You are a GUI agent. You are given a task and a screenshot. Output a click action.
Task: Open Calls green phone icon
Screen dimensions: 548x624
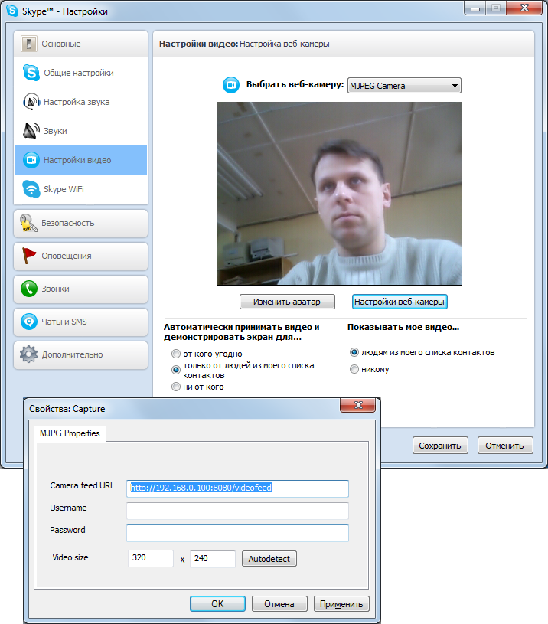click(29, 289)
